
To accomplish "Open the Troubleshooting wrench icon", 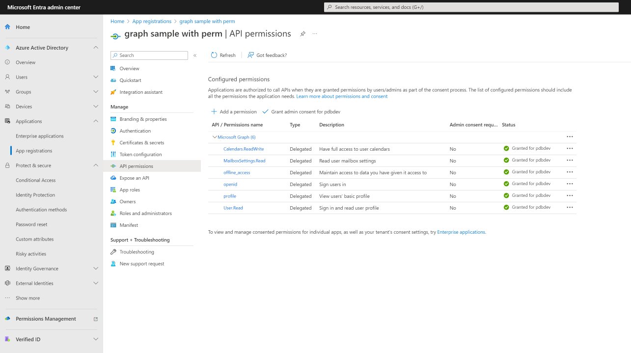I will pyautogui.click(x=114, y=252).
